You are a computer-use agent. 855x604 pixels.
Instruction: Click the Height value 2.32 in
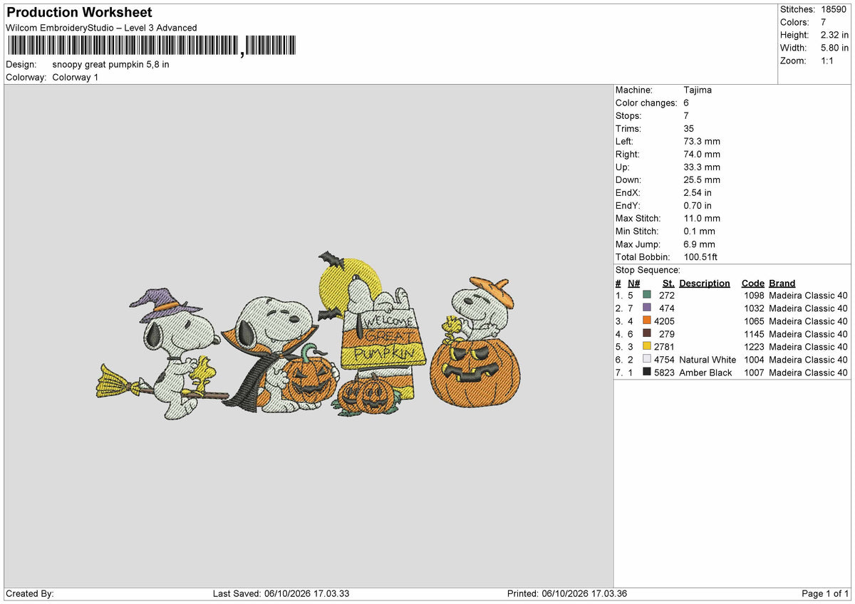click(x=834, y=35)
